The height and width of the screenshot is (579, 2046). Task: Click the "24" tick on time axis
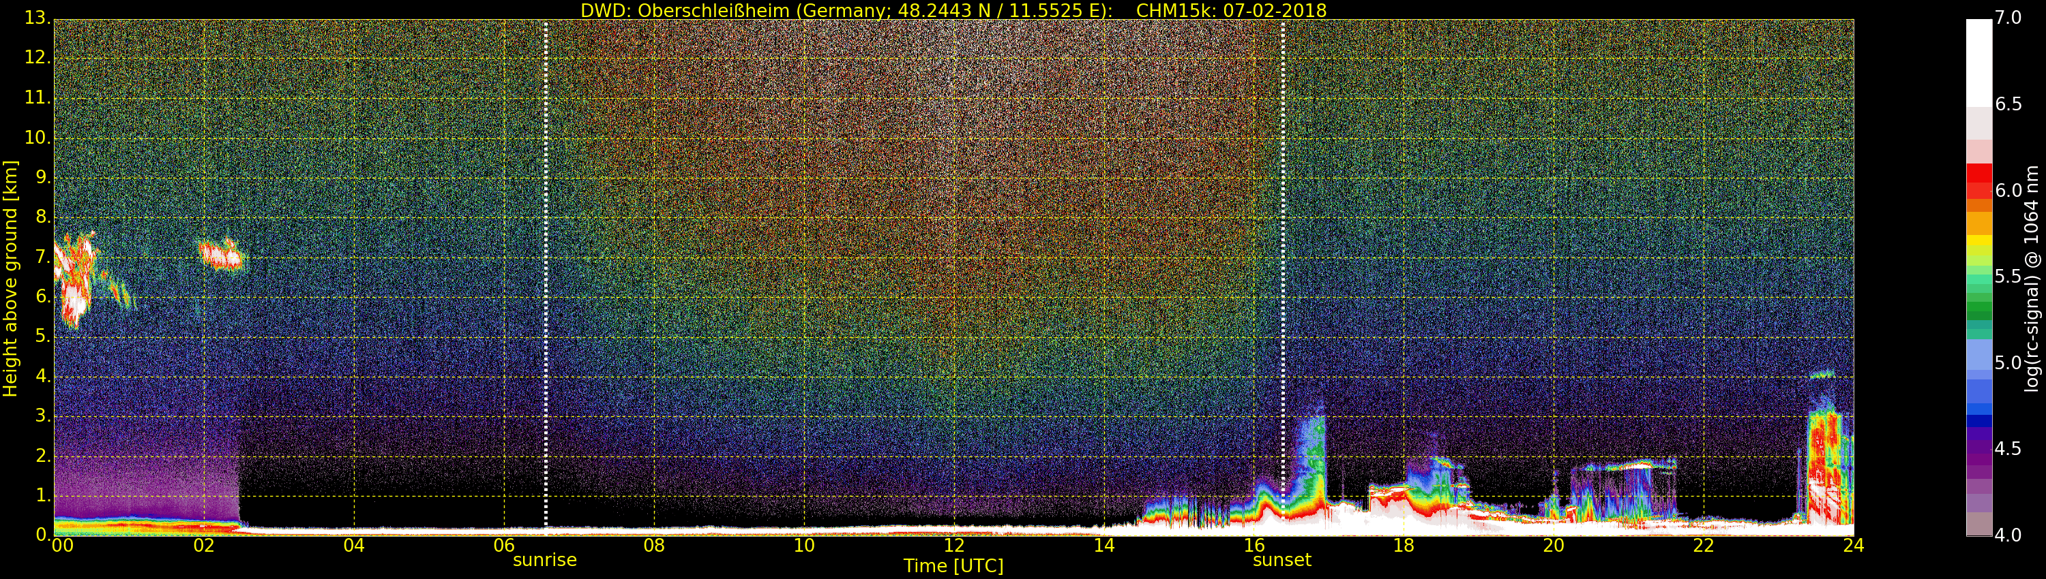[1853, 546]
